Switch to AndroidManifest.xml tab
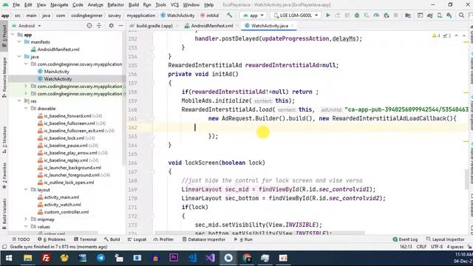 [211, 26]
